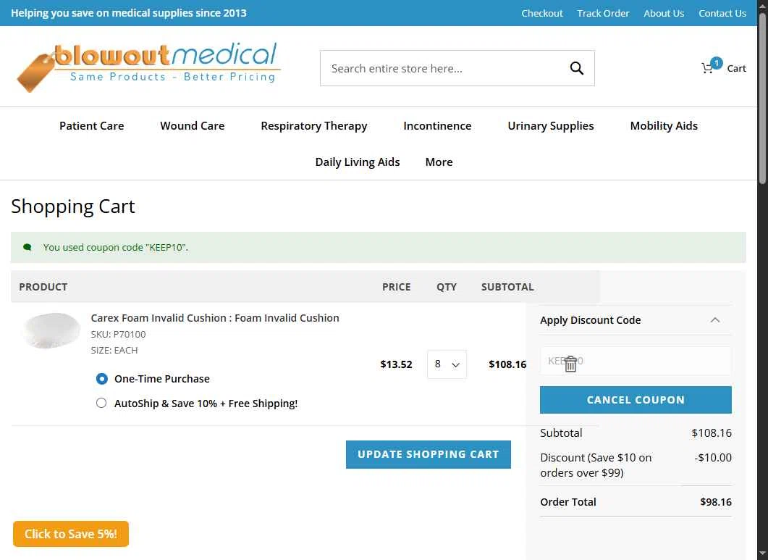Click the Cart text link
768x560 pixels.
736,68
